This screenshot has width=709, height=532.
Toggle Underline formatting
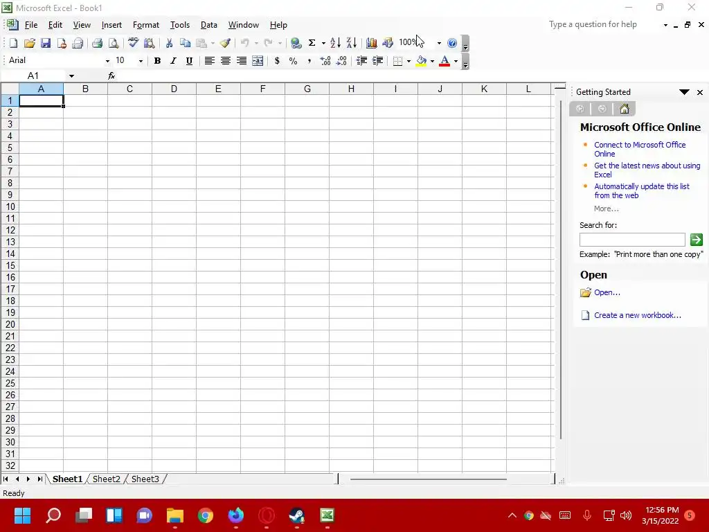pyautogui.click(x=189, y=61)
